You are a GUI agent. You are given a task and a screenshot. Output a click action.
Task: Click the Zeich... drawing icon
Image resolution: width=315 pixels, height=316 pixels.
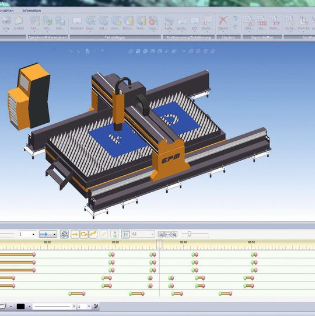182,21
